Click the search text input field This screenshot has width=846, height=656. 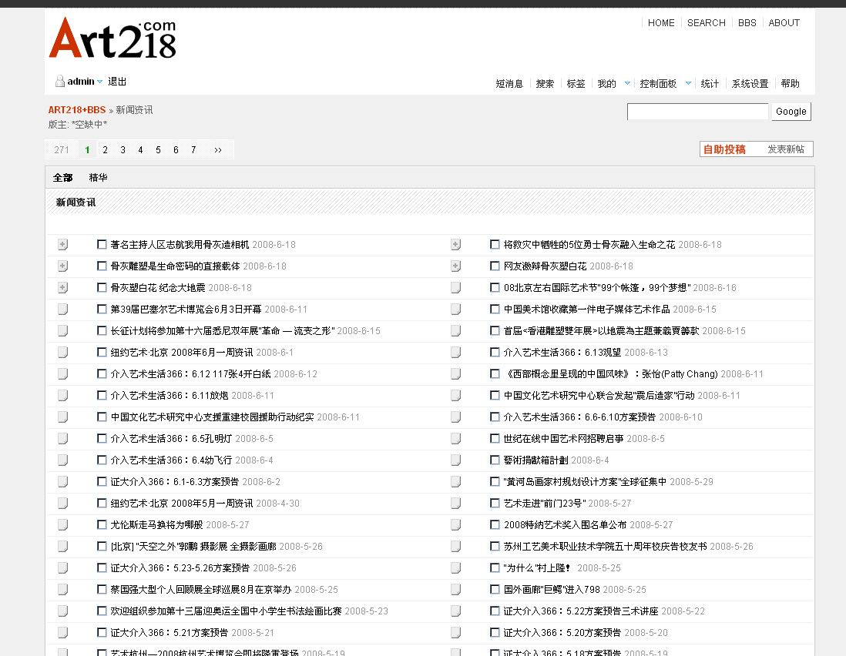click(x=697, y=112)
